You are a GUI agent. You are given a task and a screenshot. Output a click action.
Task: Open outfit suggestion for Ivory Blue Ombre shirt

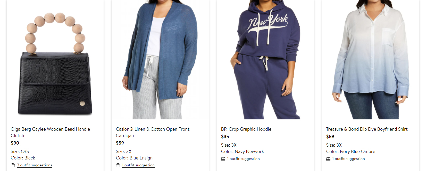point(349,159)
